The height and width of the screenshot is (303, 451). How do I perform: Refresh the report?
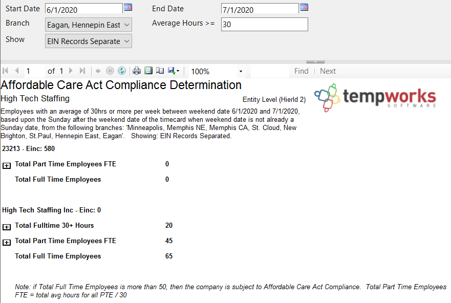pyautogui.click(x=122, y=71)
